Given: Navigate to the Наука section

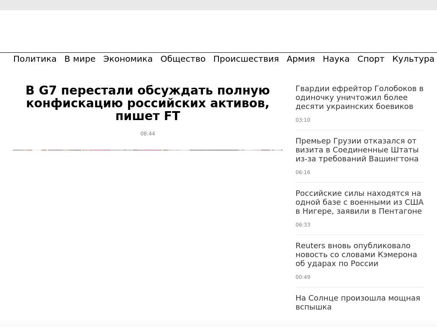Looking at the screenshot, I should pyautogui.click(x=336, y=59).
